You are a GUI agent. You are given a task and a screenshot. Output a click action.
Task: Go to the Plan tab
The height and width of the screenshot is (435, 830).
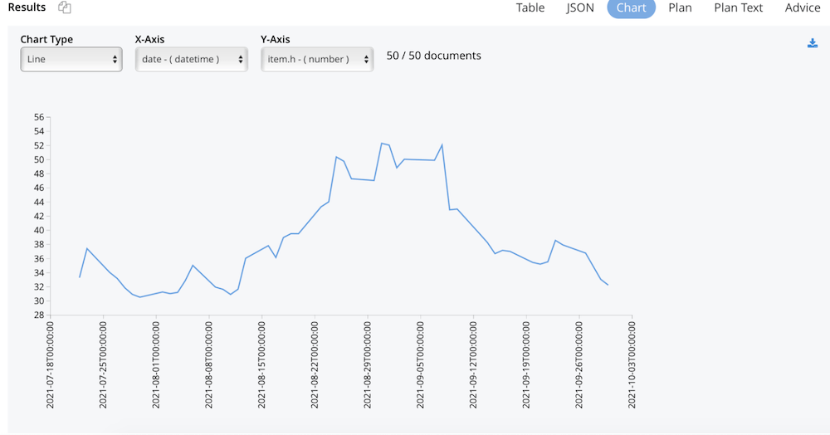[680, 7]
